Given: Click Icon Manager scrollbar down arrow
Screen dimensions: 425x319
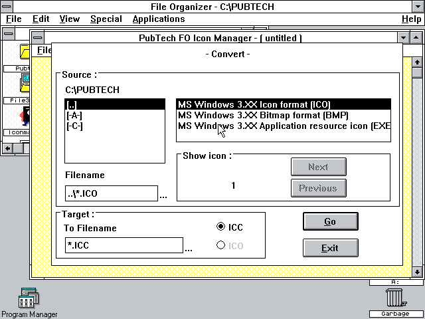Looking at the screenshot, I should pyautogui.click(x=417, y=272).
